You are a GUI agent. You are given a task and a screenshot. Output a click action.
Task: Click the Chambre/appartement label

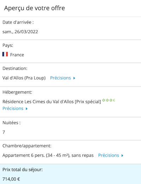[27, 146]
